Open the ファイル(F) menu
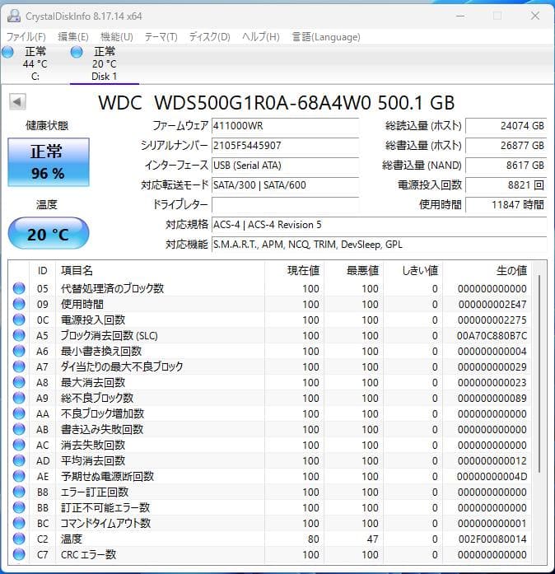 pyautogui.click(x=26, y=36)
